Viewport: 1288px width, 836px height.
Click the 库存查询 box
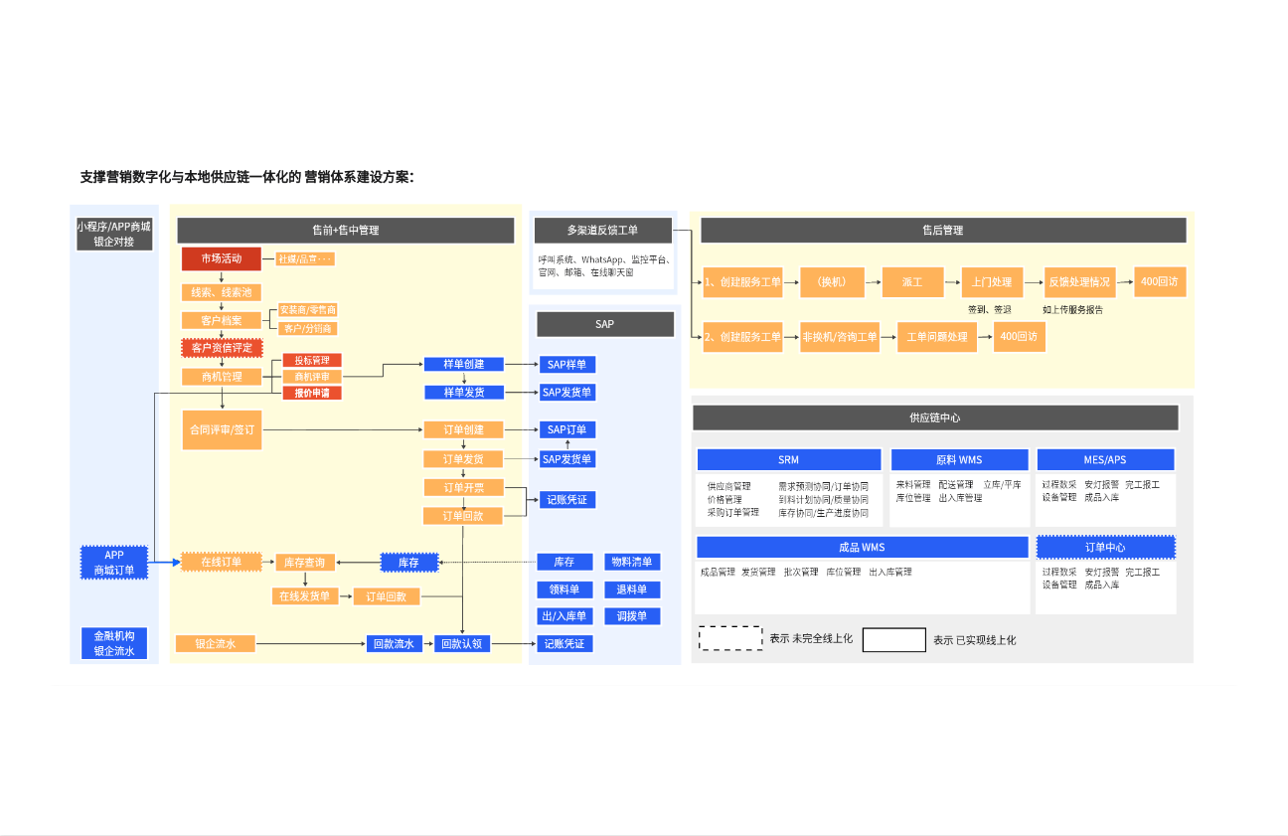pyautogui.click(x=303, y=563)
